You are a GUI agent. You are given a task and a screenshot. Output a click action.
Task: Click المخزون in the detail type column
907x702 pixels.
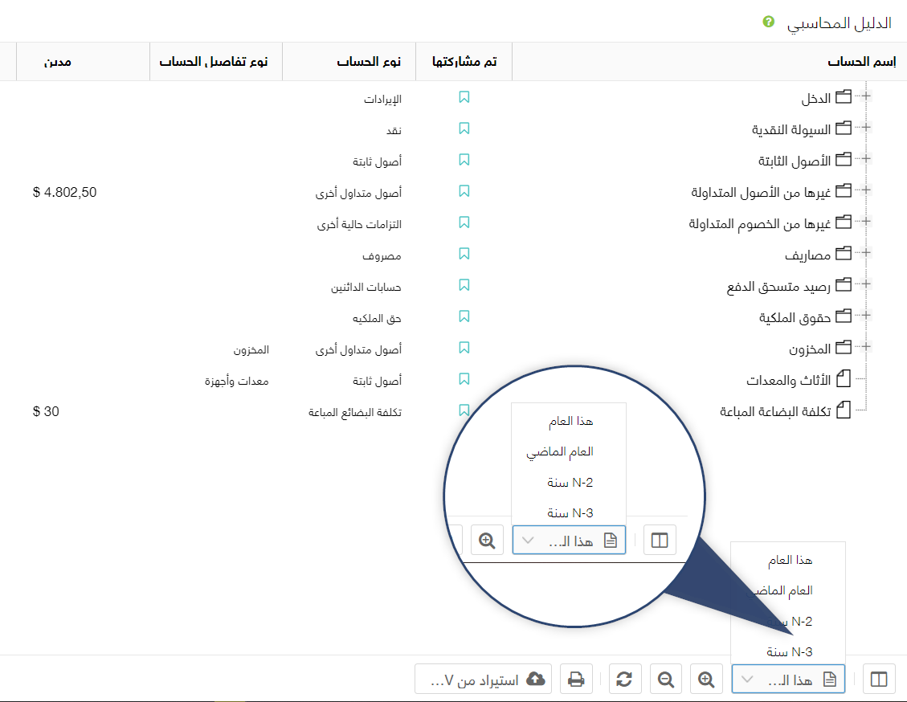[251, 350]
